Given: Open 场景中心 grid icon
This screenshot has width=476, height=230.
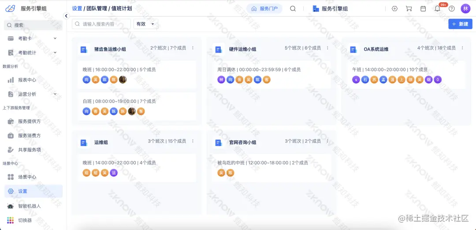Looking at the screenshot, I should click(11, 177).
